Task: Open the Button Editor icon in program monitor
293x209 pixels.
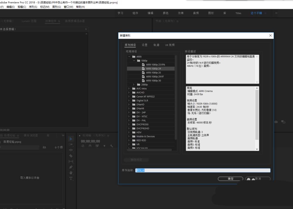Action: tap(283, 122)
